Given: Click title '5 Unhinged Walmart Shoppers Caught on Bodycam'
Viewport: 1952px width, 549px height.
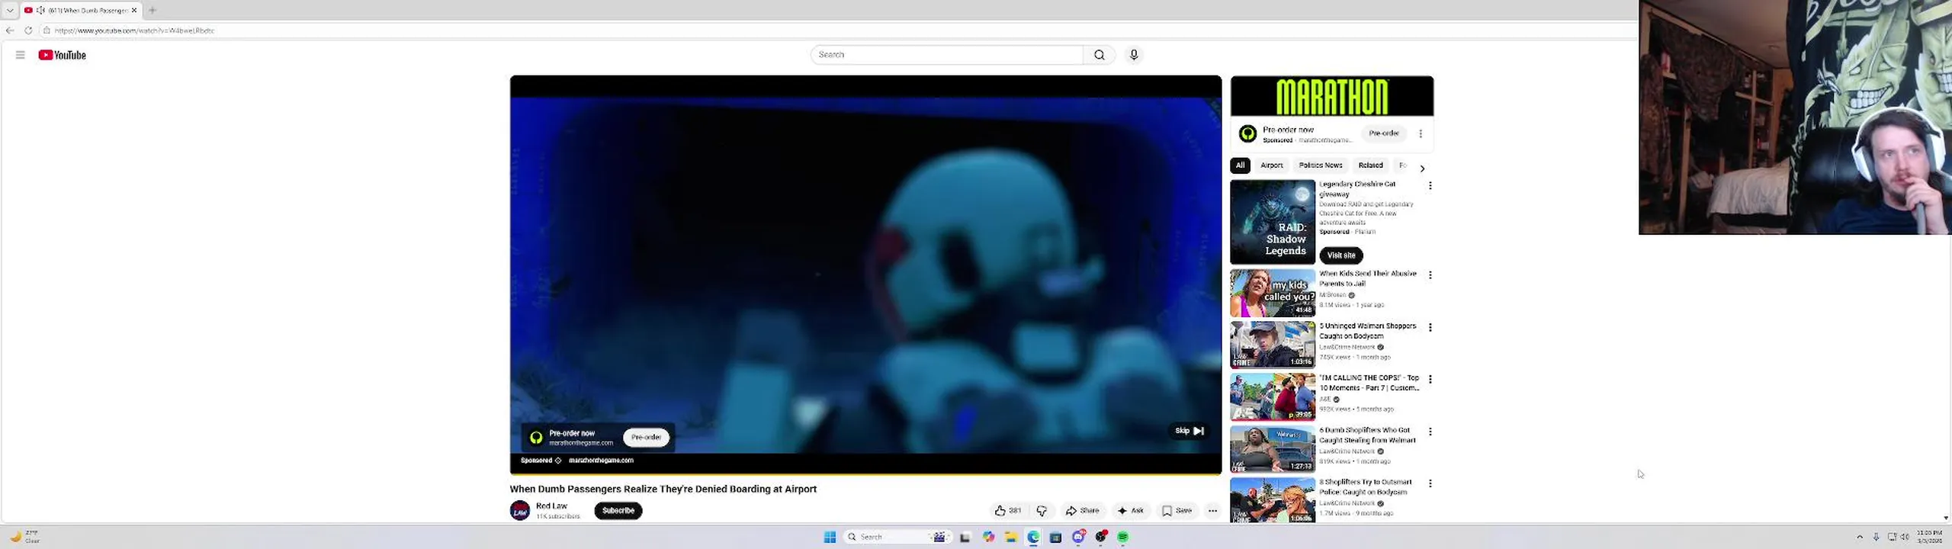Looking at the screenshot, I should (x=1367, y=331).
